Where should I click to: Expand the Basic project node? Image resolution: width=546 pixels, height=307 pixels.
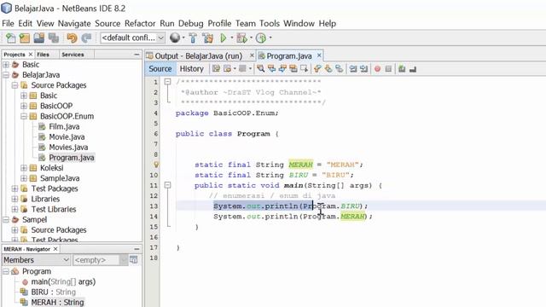(x=6, y=65)
